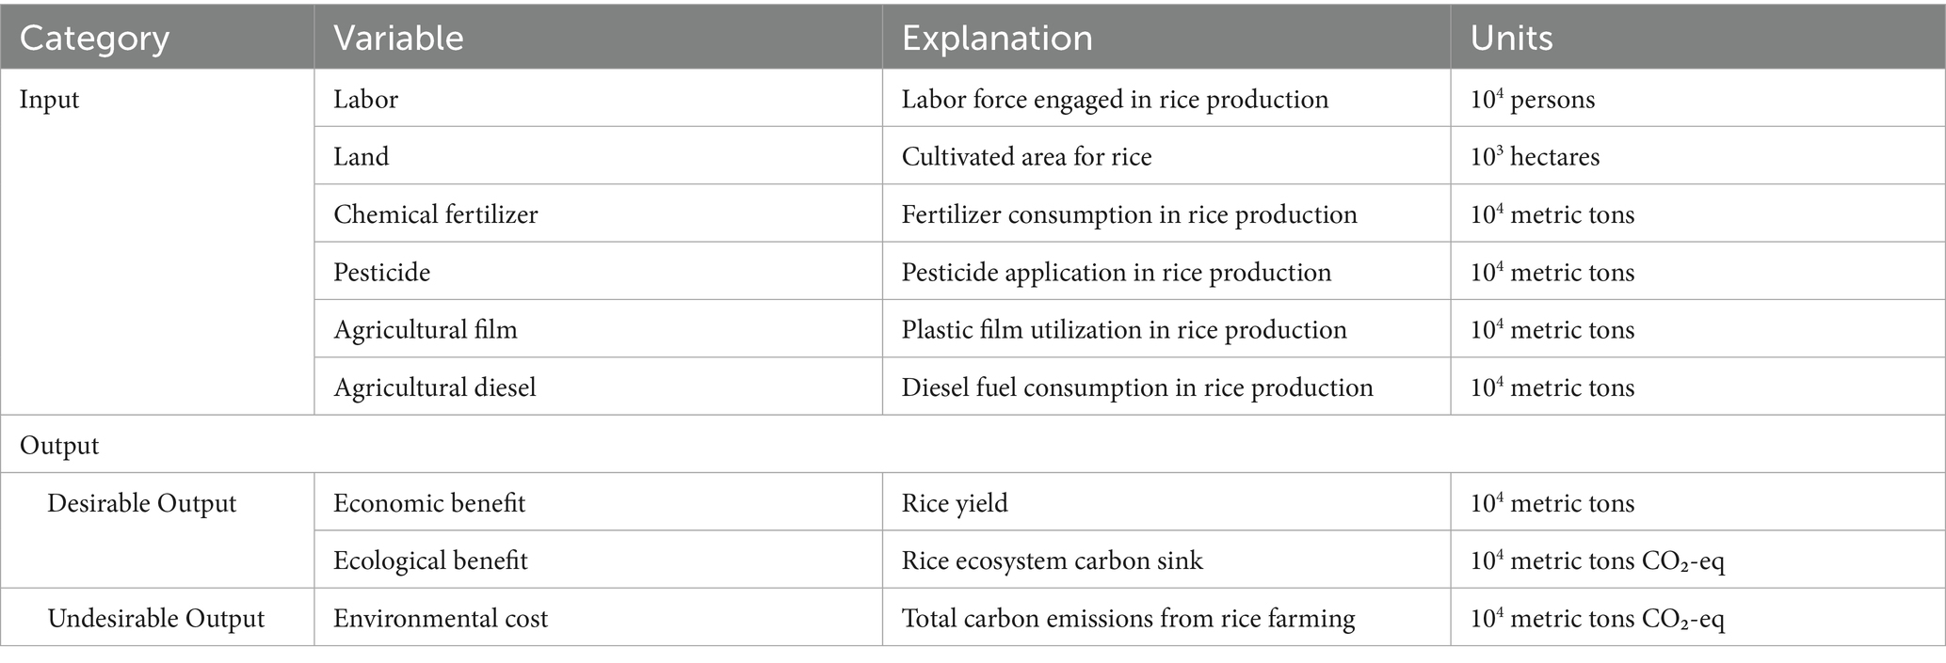Select the Output section row

[x=59, y=445]
